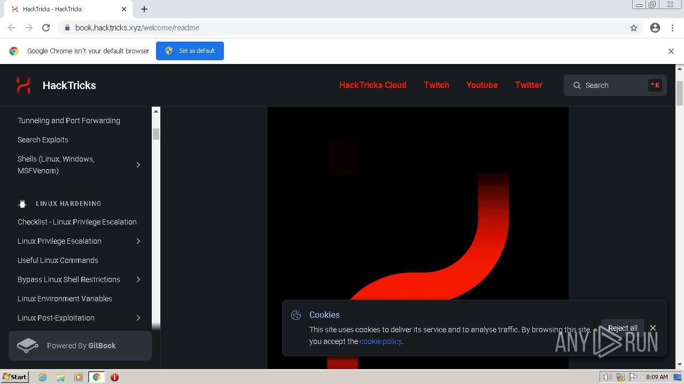Open Shells (Linux, Windows, MSFVenom) page
Viewport: 684px width, 384px height.
coord(56,165)
